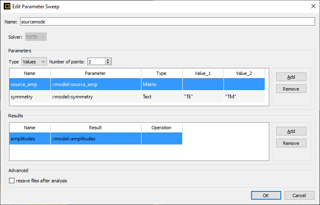Add a new result entry

pyautogui.click(x=291, y=131)
